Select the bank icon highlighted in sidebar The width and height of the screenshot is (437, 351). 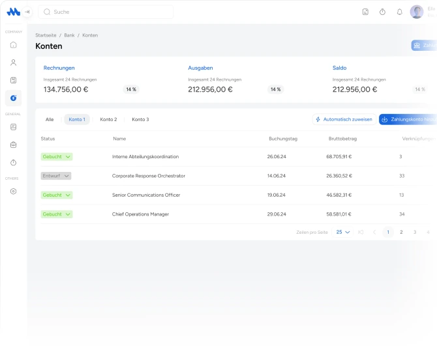tap(13, 98)
